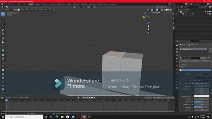Screen dimensions: 212x119
Task: Enable edge select mode
Action: point(17,10)
